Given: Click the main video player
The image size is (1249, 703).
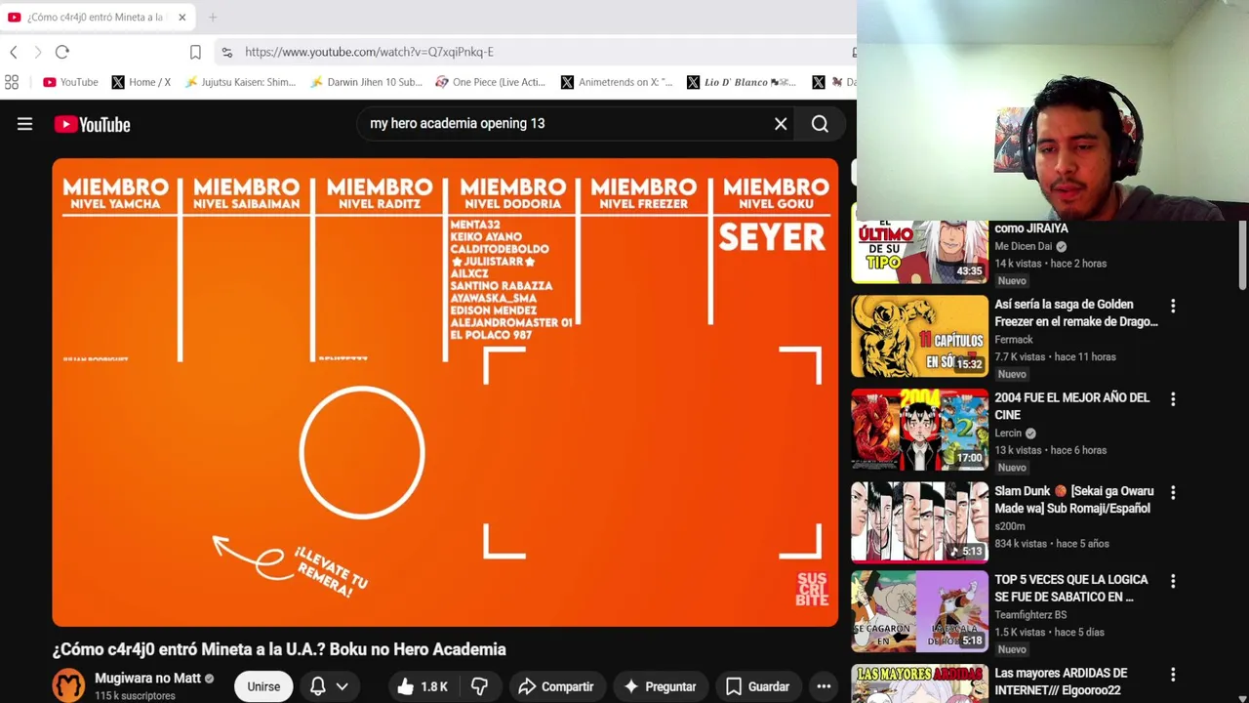Looking at the screenshot, I should (445, 393).
